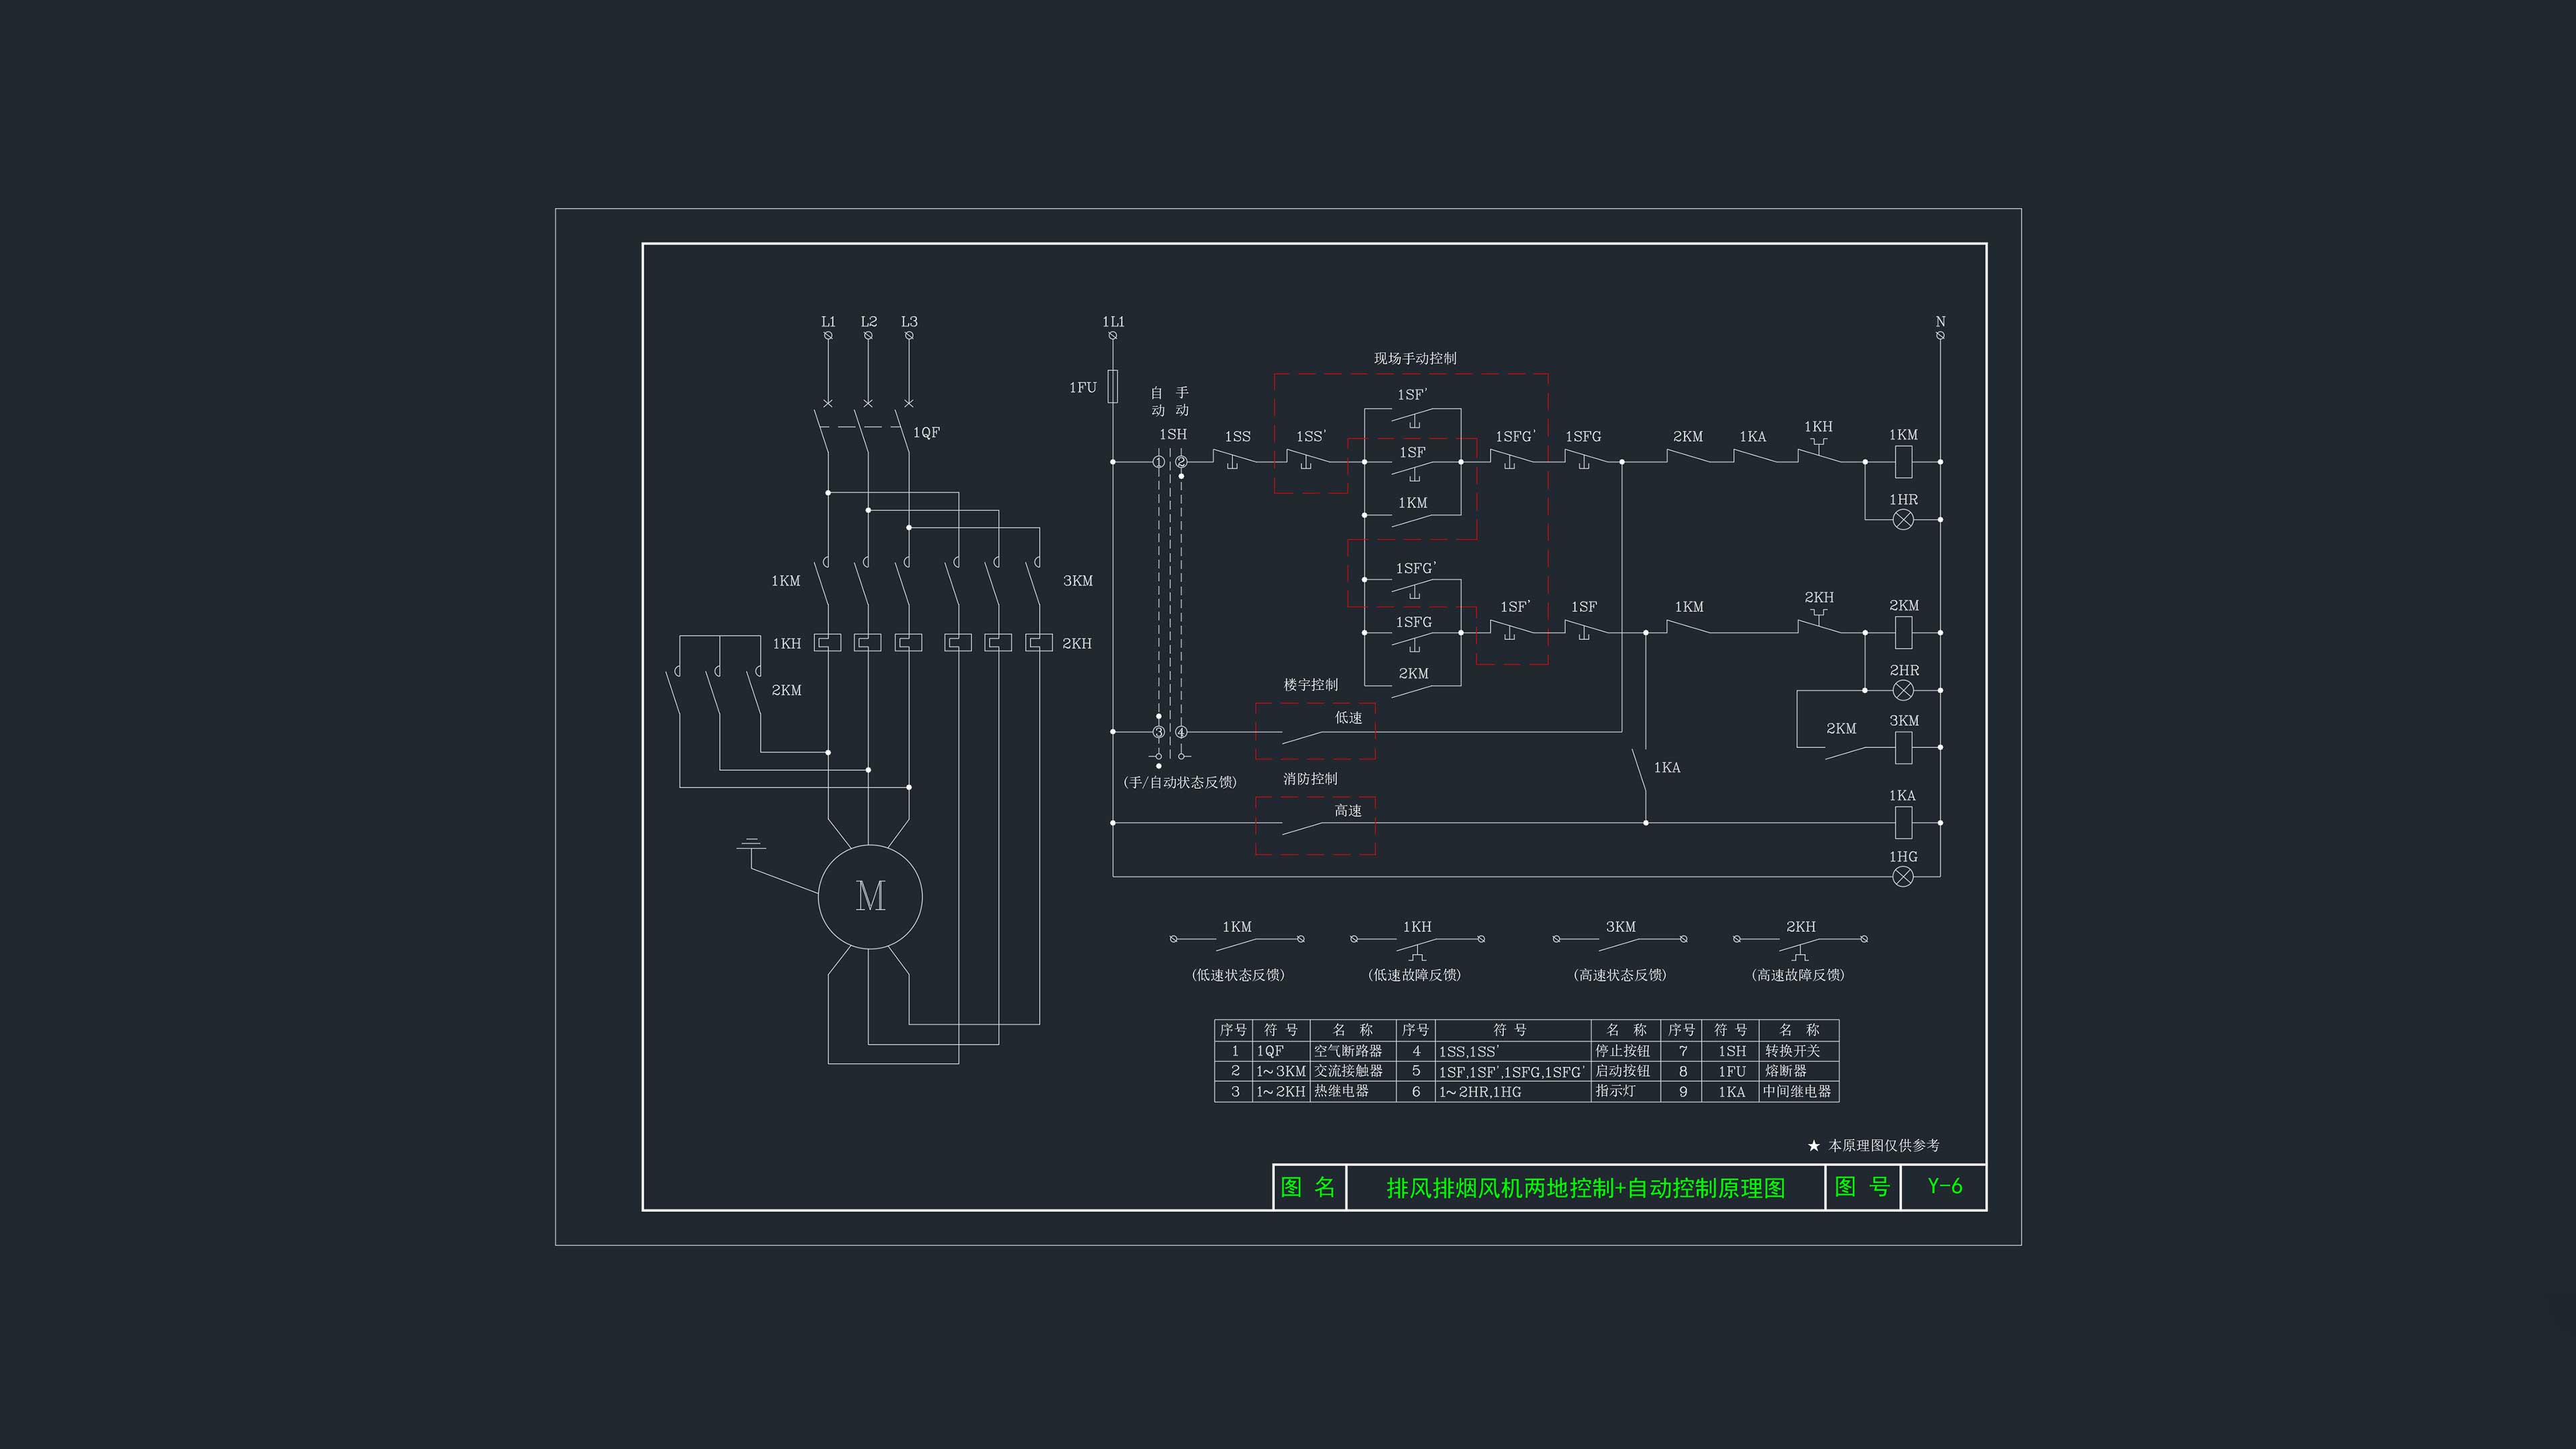This screenshot has width=2576, height=1449.
Task: Select the motor symbol marked M
Action: (870, 896)
